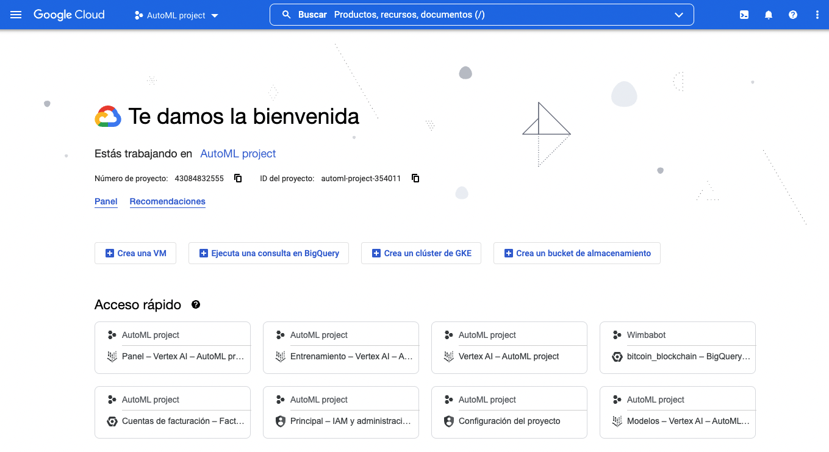Click shield icon on Configuración del proyecto card

click(x=448, y=422)
